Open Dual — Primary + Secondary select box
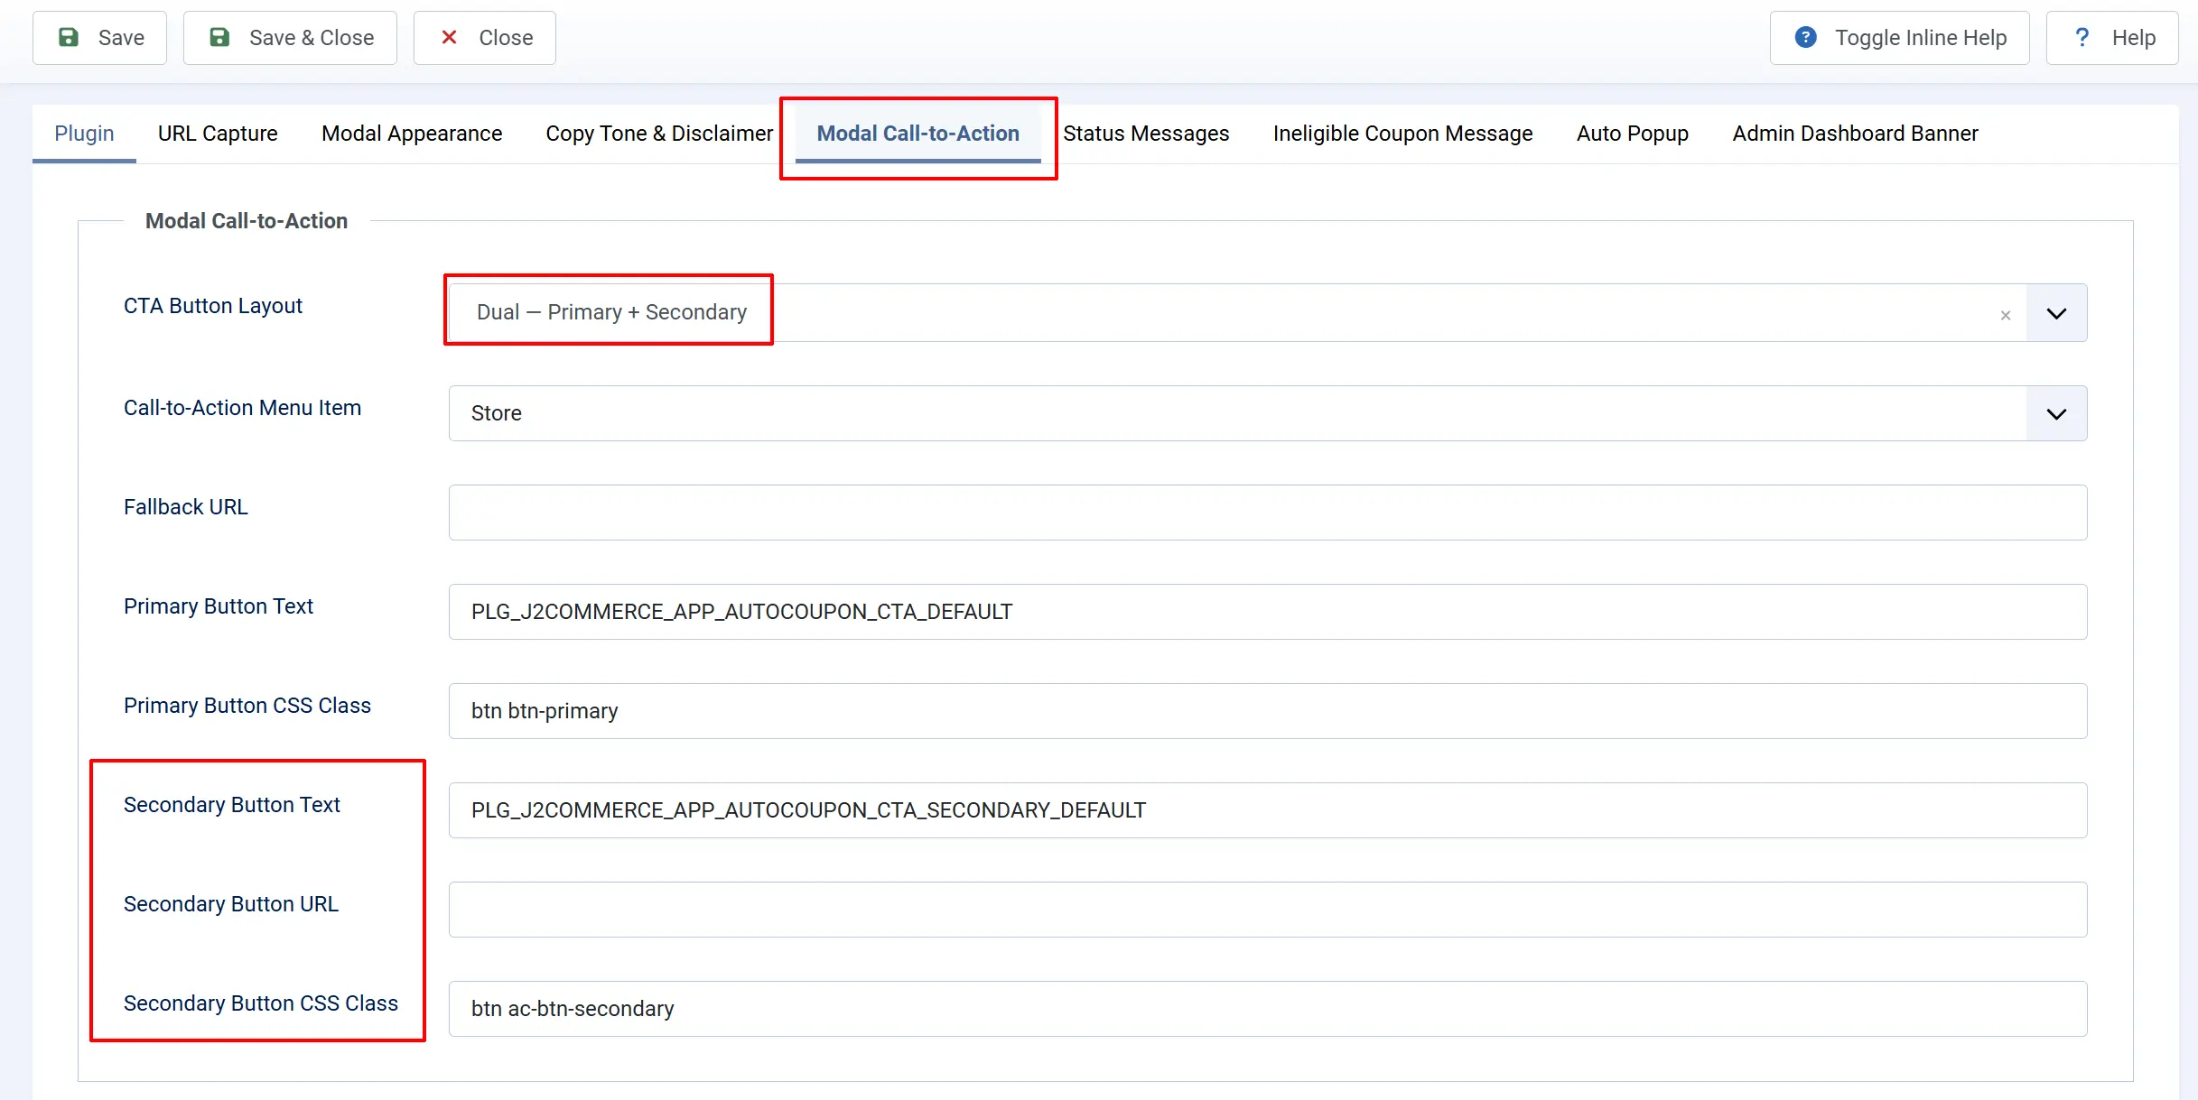The height and width of the screenshot is (1100, 2198). pos(1268,313)
